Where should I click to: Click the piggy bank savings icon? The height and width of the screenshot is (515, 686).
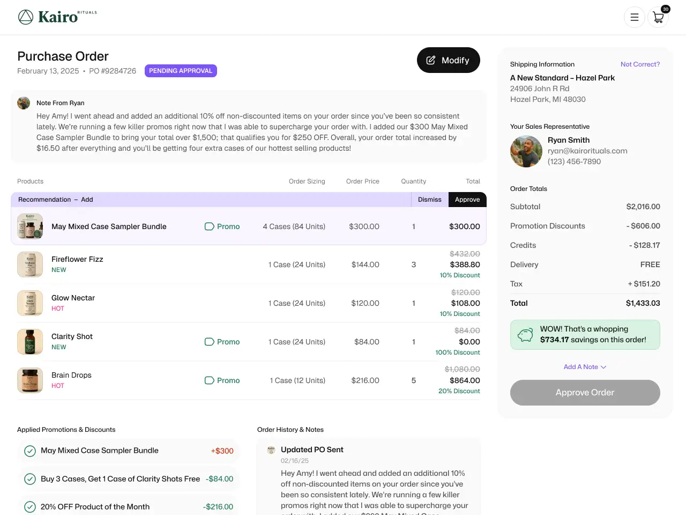tap(525, 335)
